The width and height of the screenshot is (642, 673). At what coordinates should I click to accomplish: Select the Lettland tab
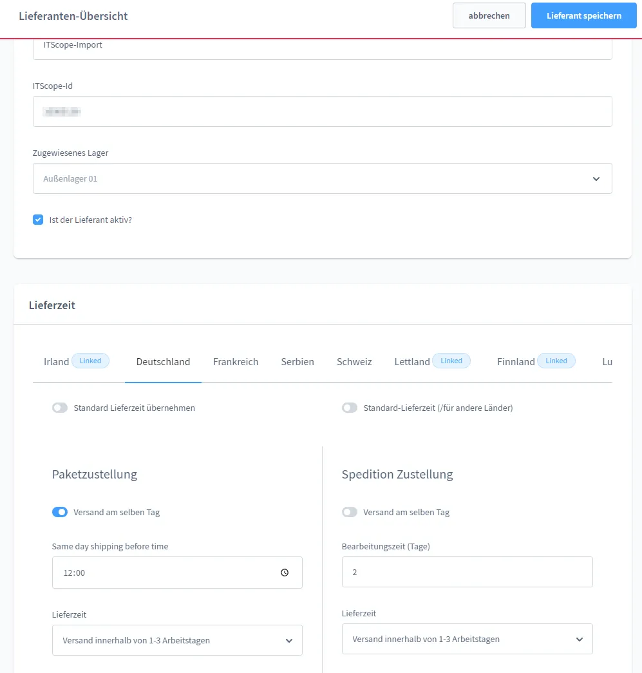(412, 362)
